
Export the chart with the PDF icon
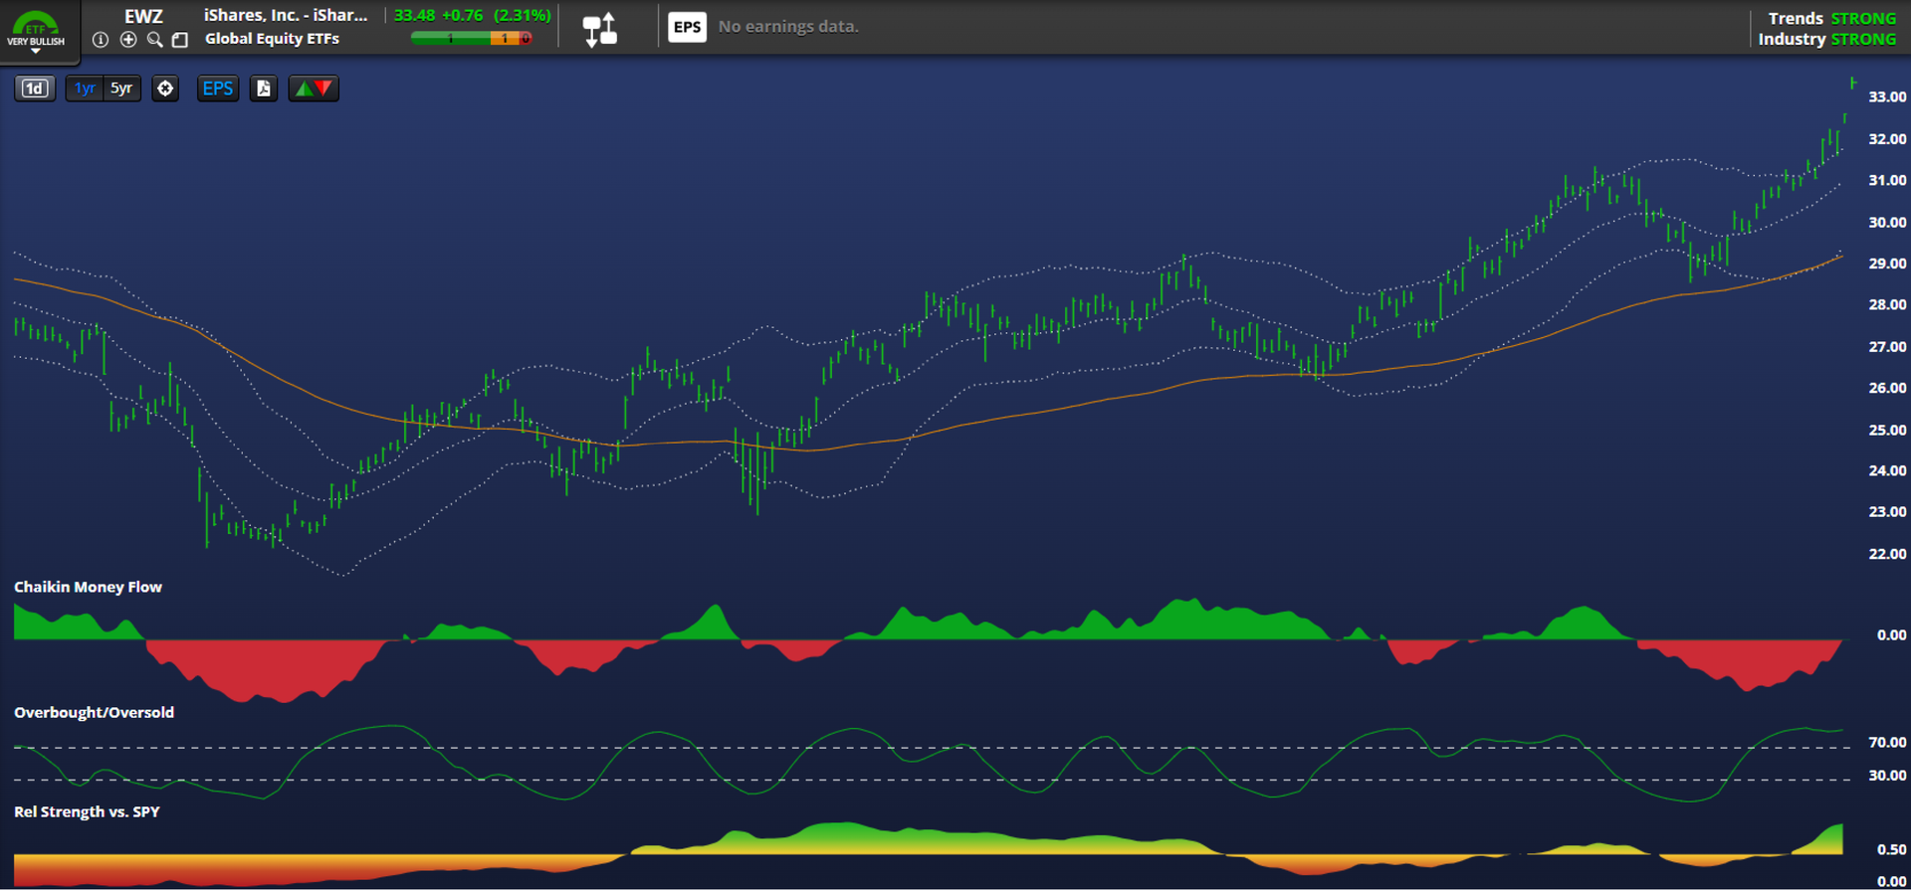coord(263,89)
